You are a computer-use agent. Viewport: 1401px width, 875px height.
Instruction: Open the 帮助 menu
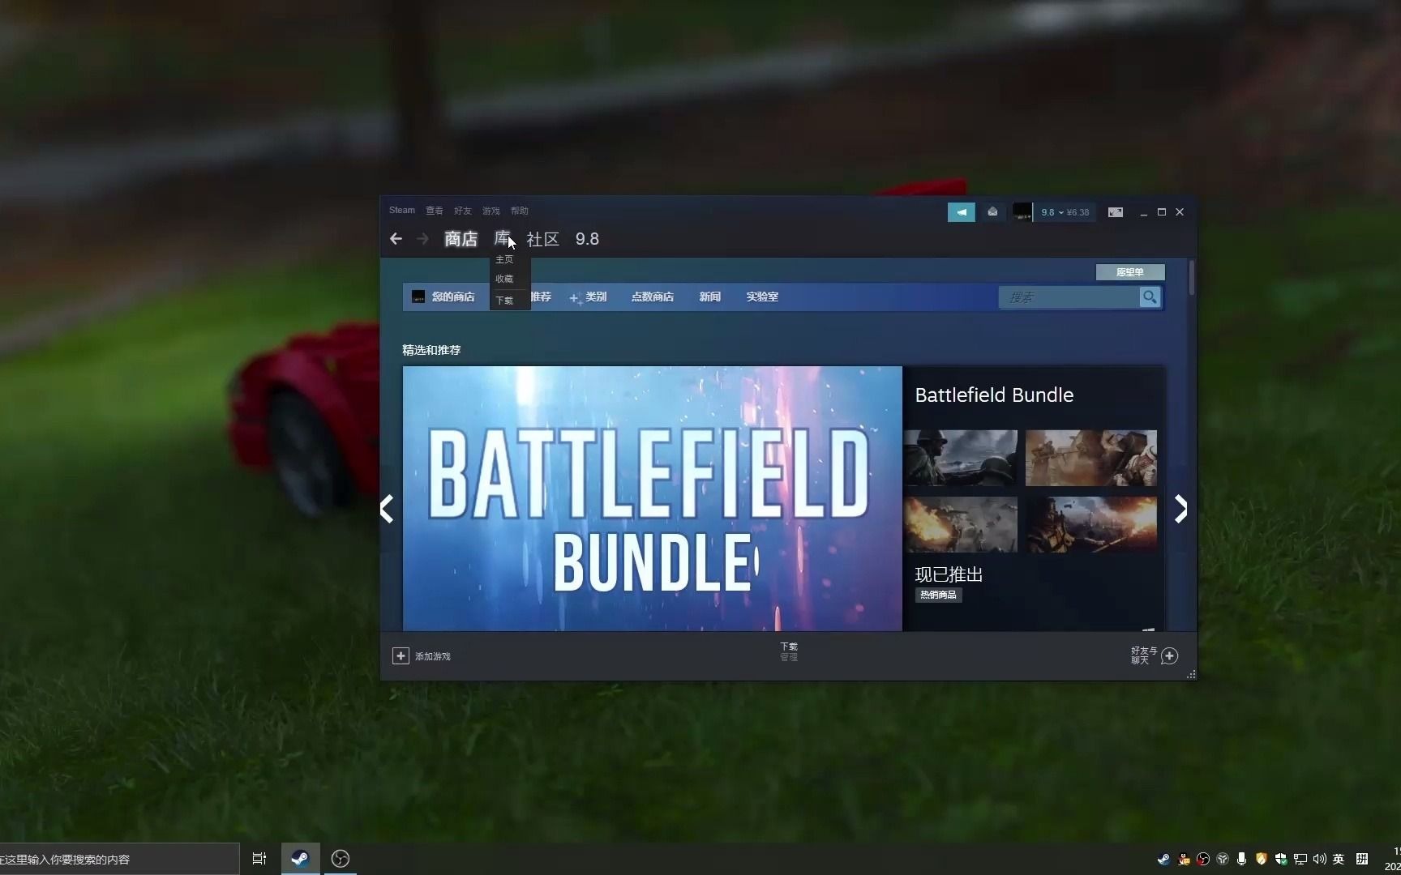[x=520, y=211]
